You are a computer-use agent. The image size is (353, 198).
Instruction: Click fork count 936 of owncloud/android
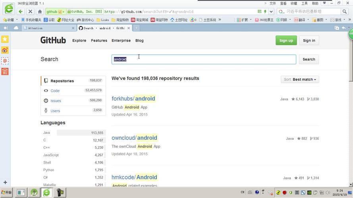314,139
